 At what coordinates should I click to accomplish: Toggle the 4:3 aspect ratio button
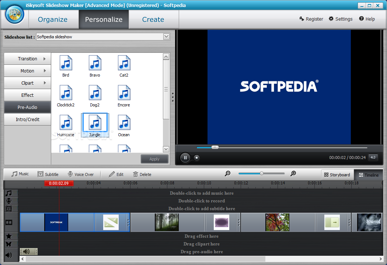coord(373,157)
